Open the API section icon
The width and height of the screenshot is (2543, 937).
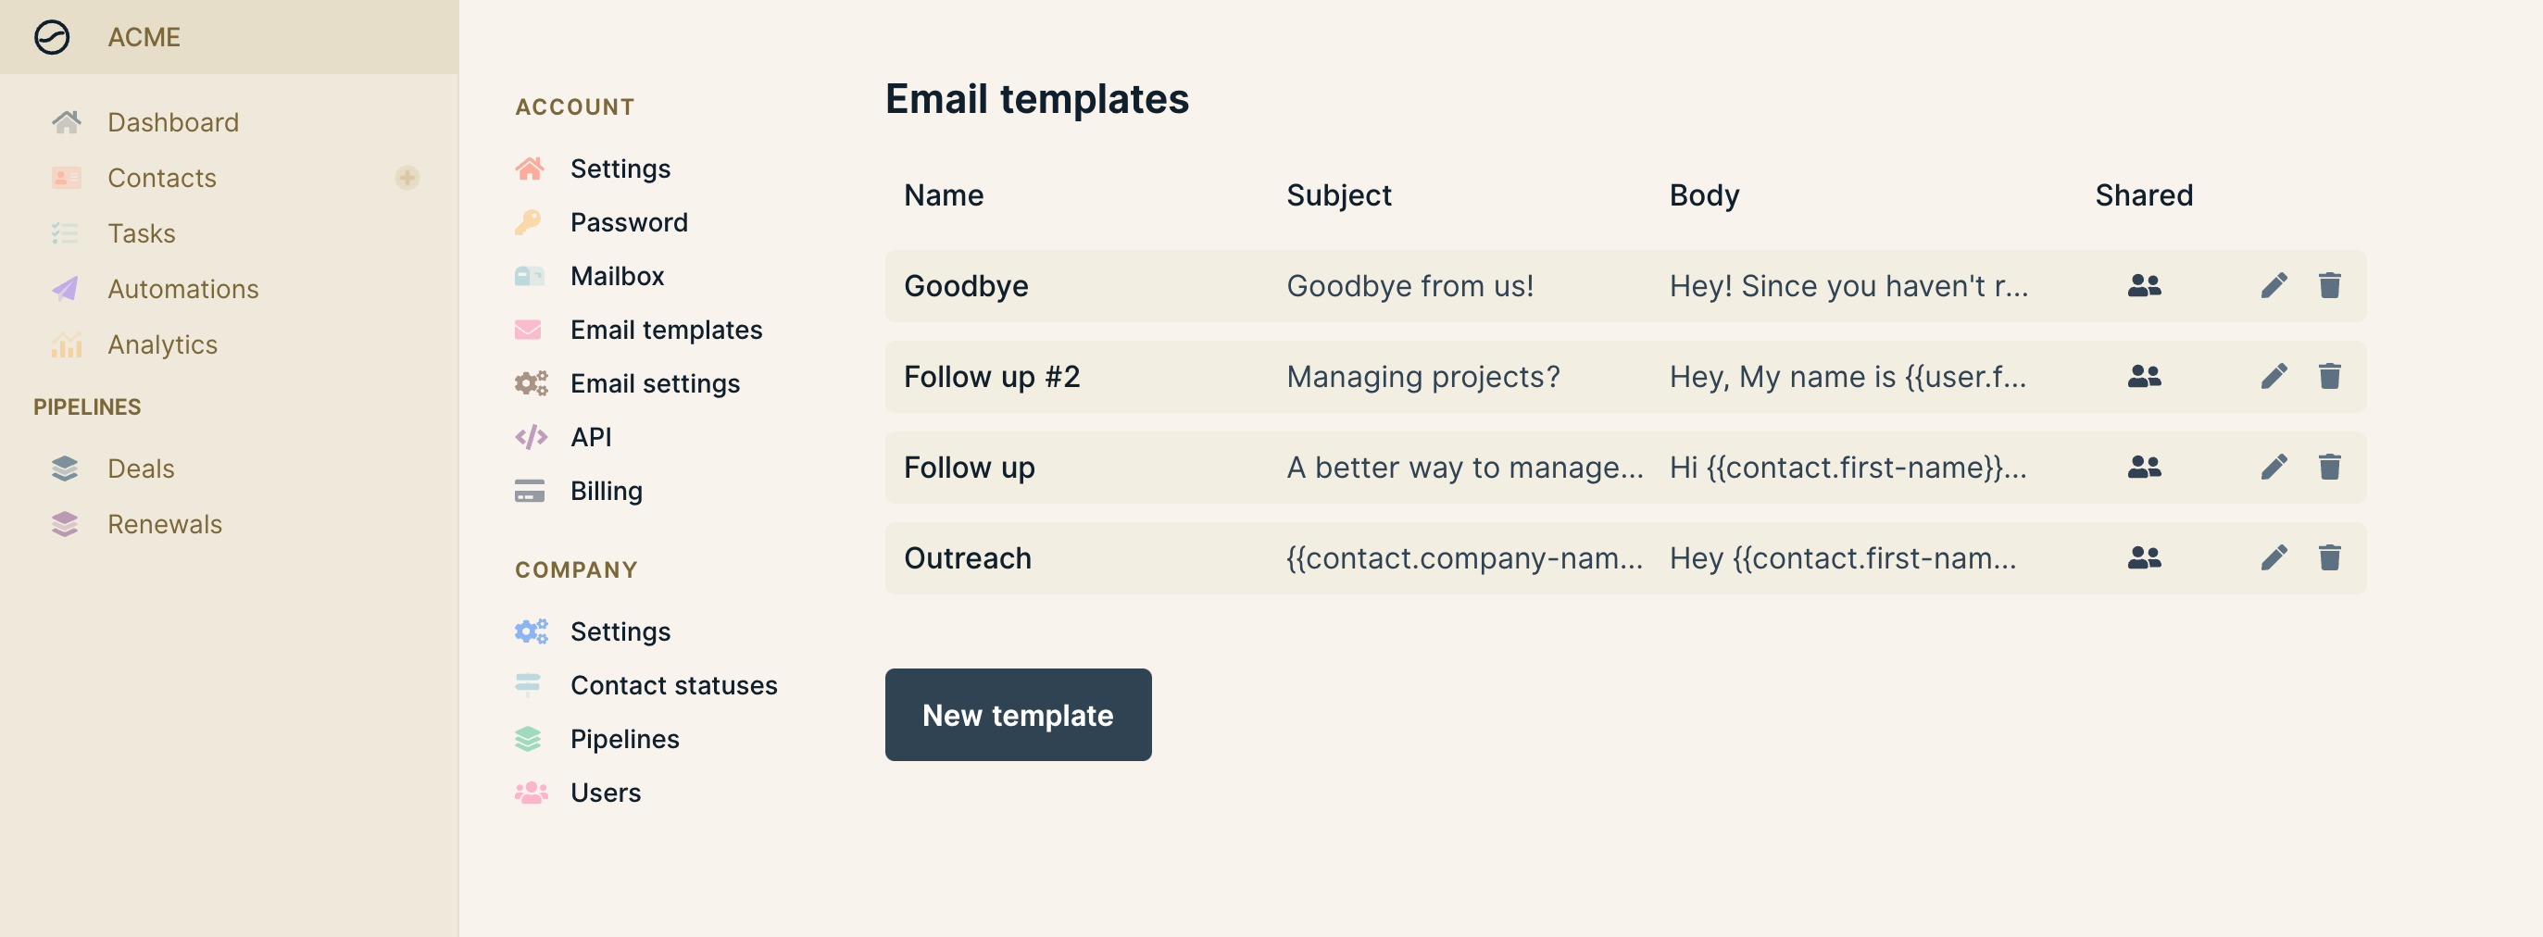(530, 436)
